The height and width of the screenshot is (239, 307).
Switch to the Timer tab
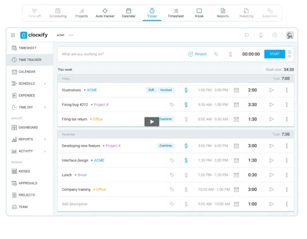pyautogui.click(x=152, y=13)
